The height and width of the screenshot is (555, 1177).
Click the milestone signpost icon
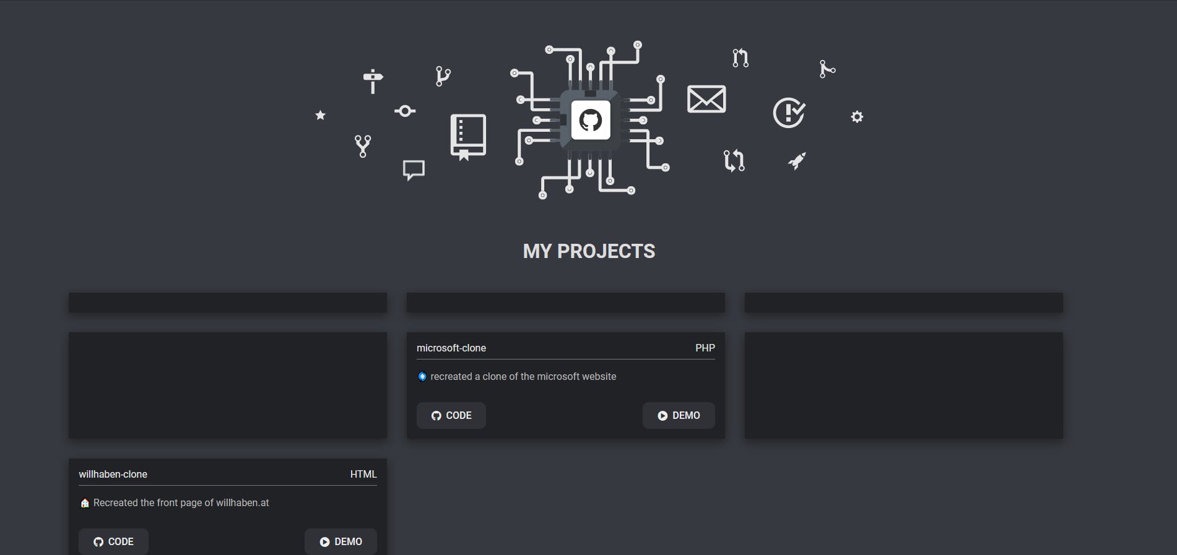pyautogui.click(x=373, y=81)
